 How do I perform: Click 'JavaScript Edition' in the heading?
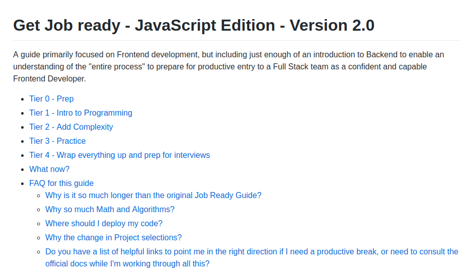point(207,25)
